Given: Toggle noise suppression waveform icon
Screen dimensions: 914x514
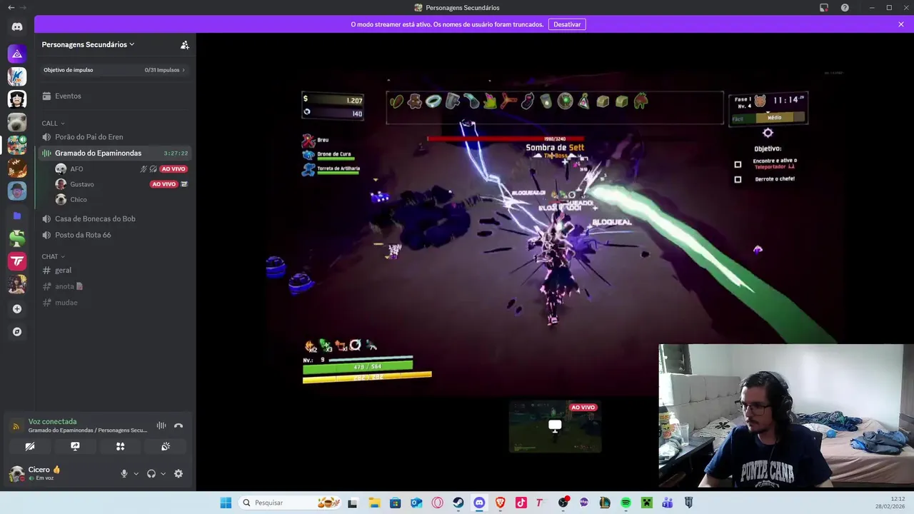Looking at the screenshot, I should coord(161,425).
